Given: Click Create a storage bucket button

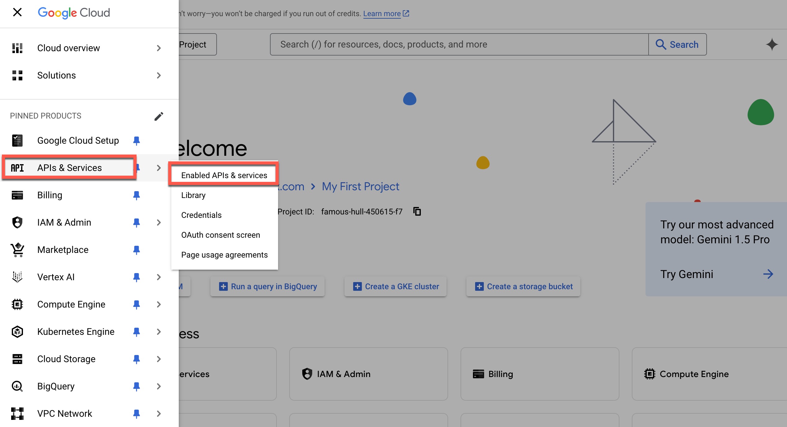Looking at the screenshot, I should 523,286.
